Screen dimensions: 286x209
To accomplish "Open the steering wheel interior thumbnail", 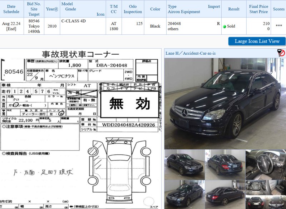I will click(266, 164).
